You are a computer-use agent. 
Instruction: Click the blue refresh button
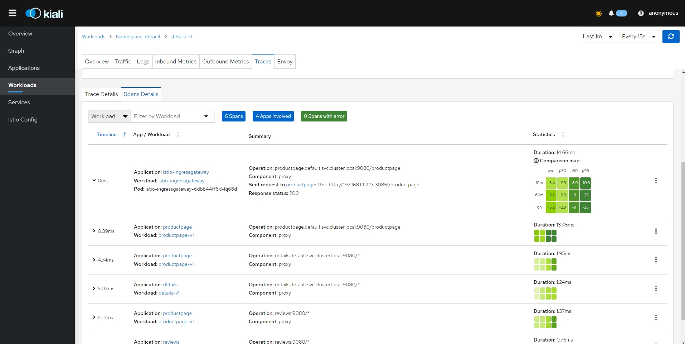pyautogui.click(x=671, y=37)
